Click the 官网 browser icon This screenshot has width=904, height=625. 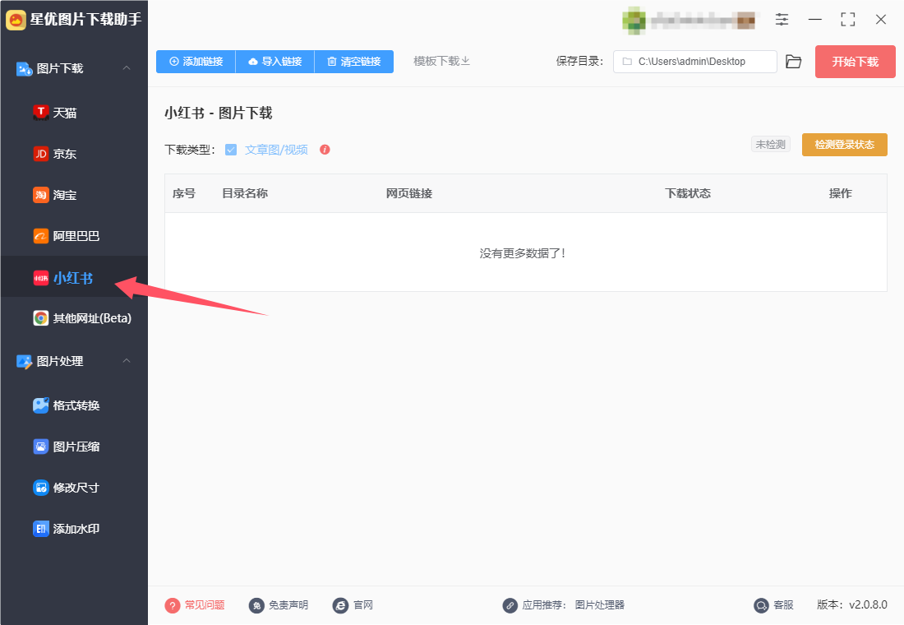tap(341, 605)
